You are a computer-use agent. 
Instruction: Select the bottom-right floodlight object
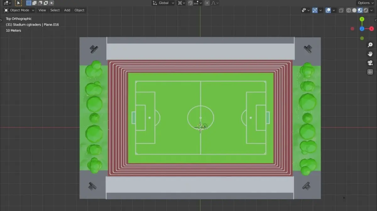pos(307,186)
